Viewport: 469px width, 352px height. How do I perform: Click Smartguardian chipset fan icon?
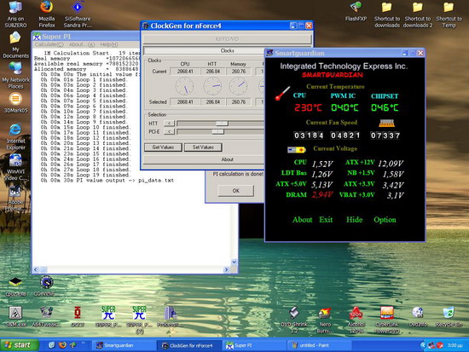pos(386,123)
